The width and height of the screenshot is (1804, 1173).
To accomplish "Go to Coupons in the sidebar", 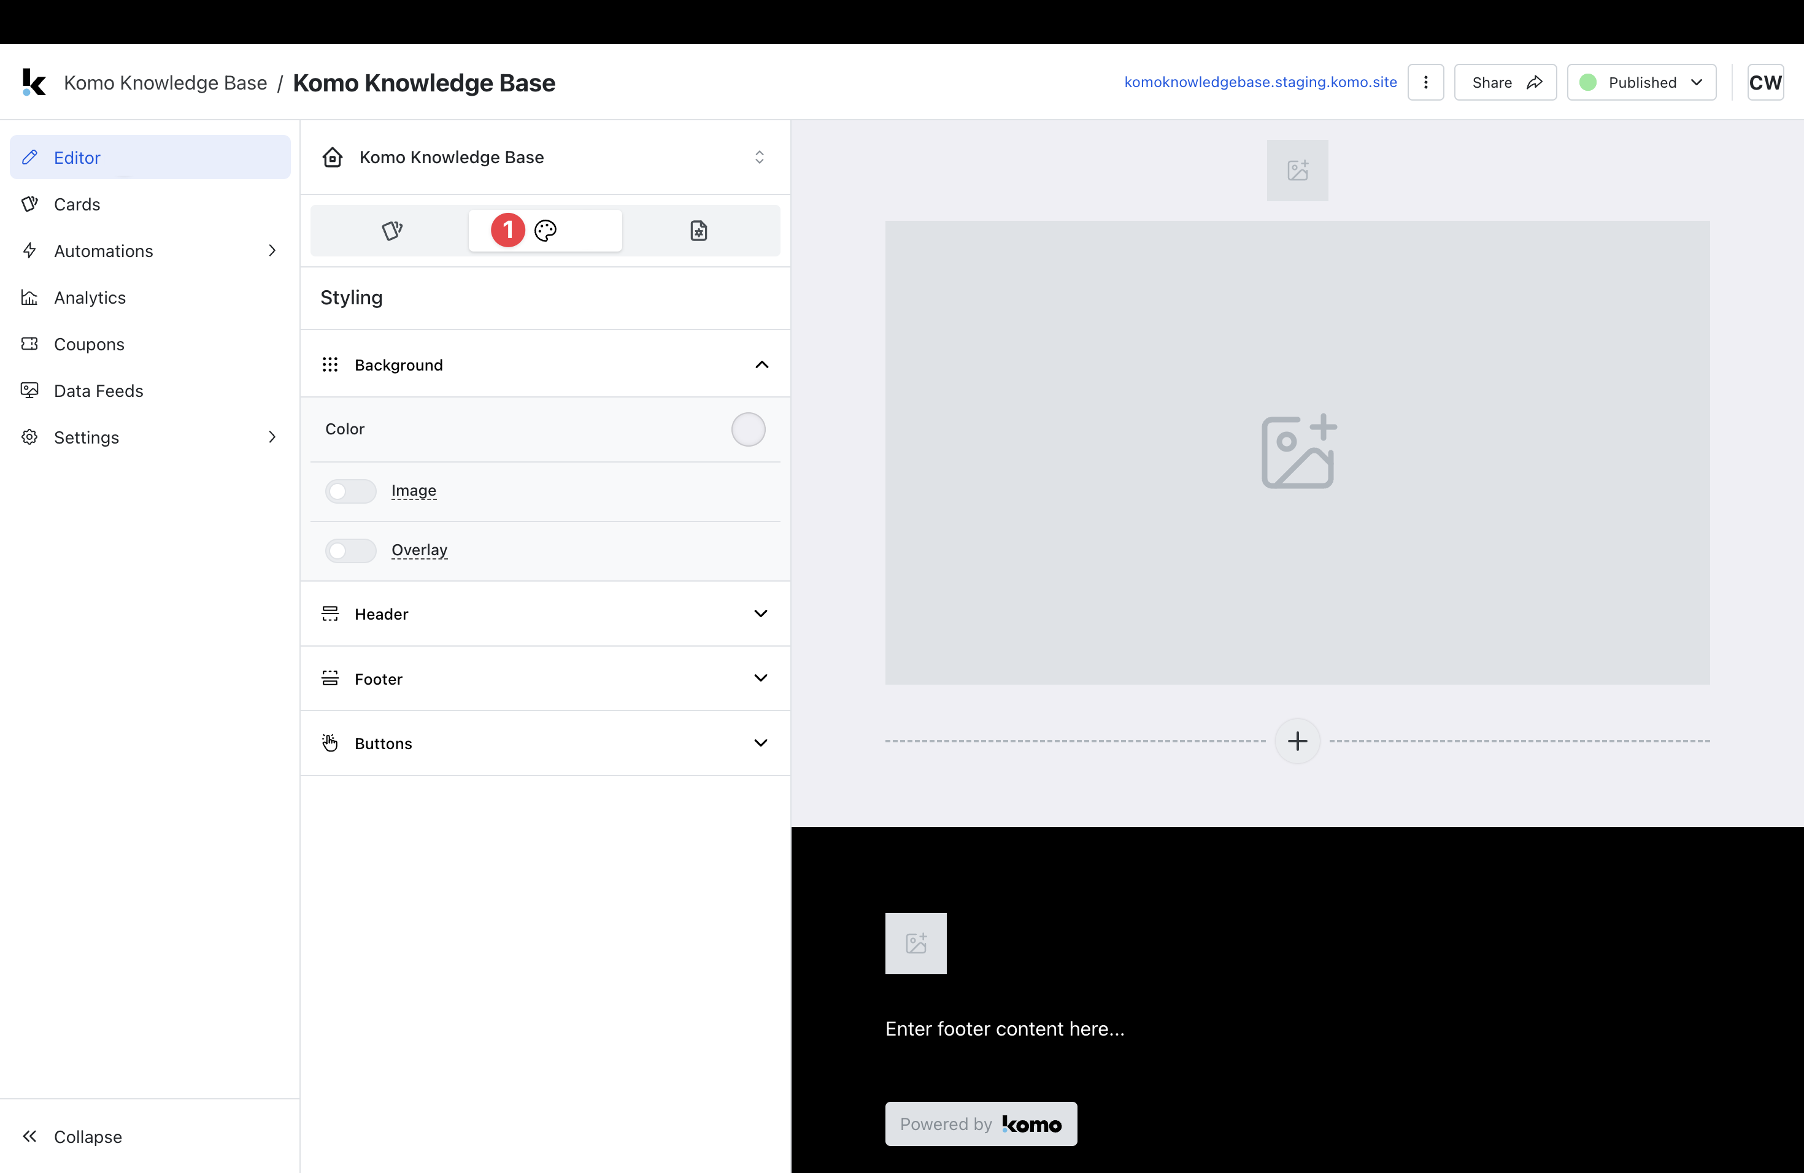I will pos(89,344).
